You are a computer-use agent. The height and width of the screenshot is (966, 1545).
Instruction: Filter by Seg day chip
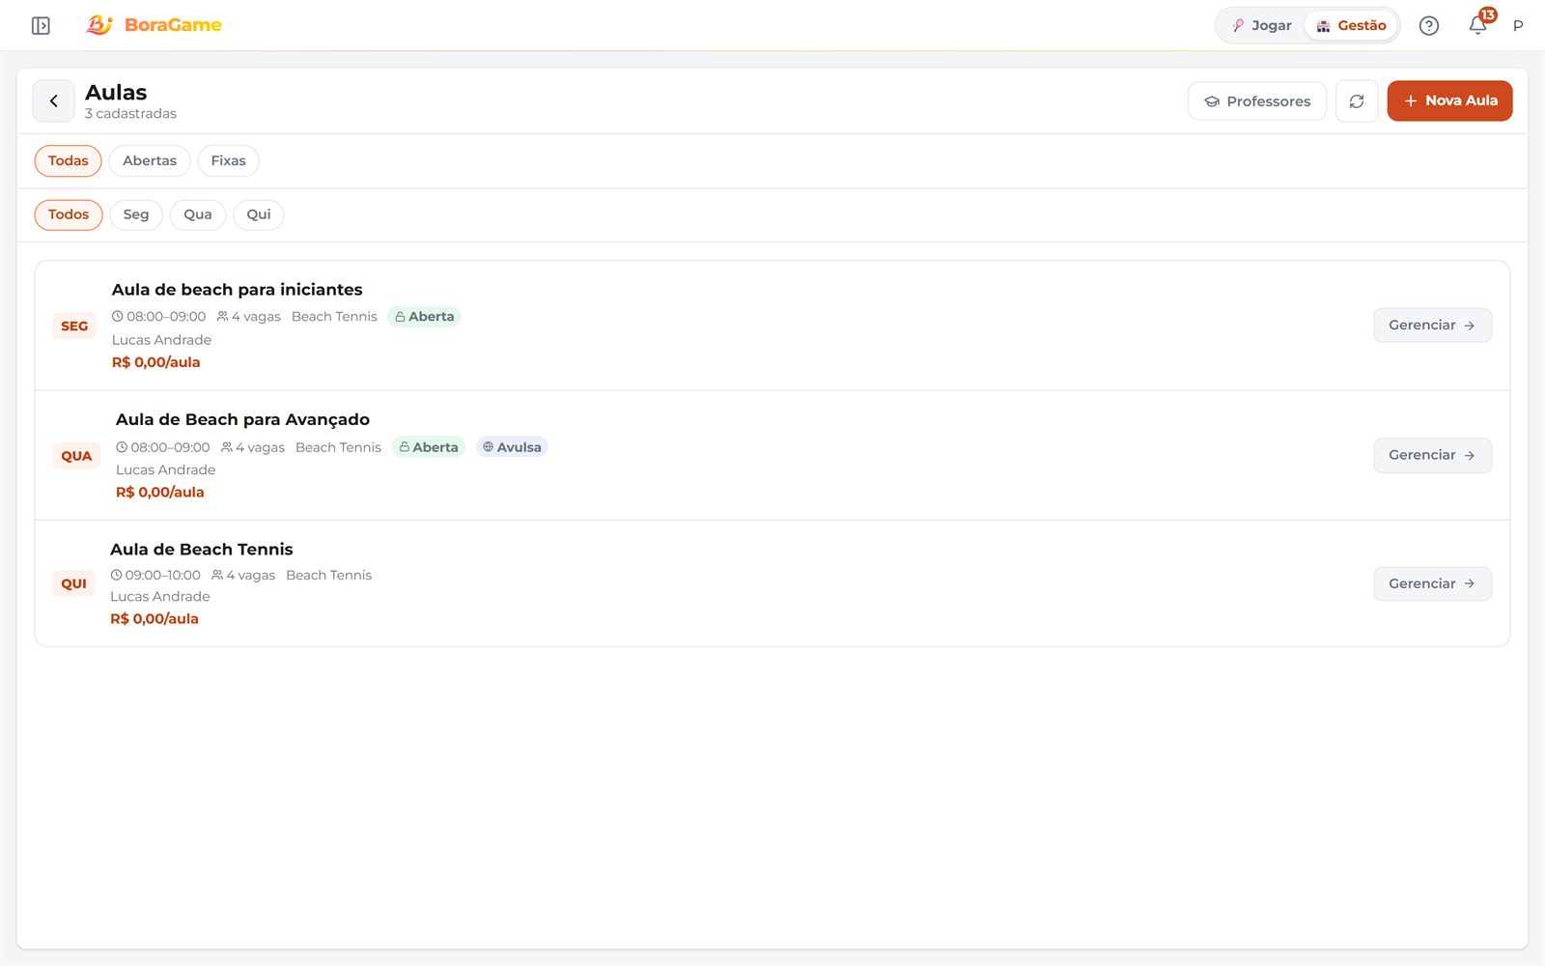[136, 214]
